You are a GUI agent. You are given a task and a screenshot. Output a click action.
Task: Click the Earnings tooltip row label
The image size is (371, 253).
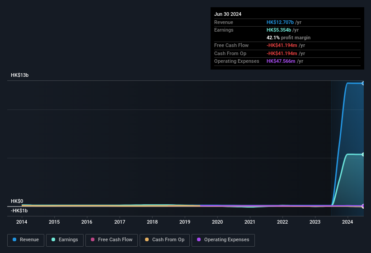pyautogui.click(x=224, y=30)
